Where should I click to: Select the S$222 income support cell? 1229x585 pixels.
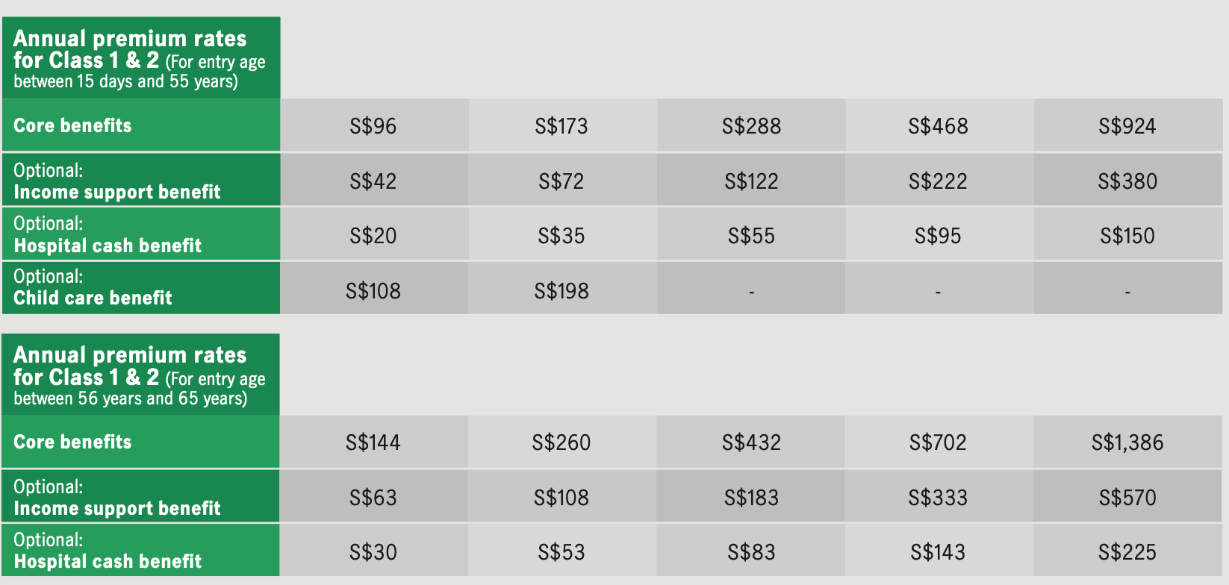click(x=938, y=181)
